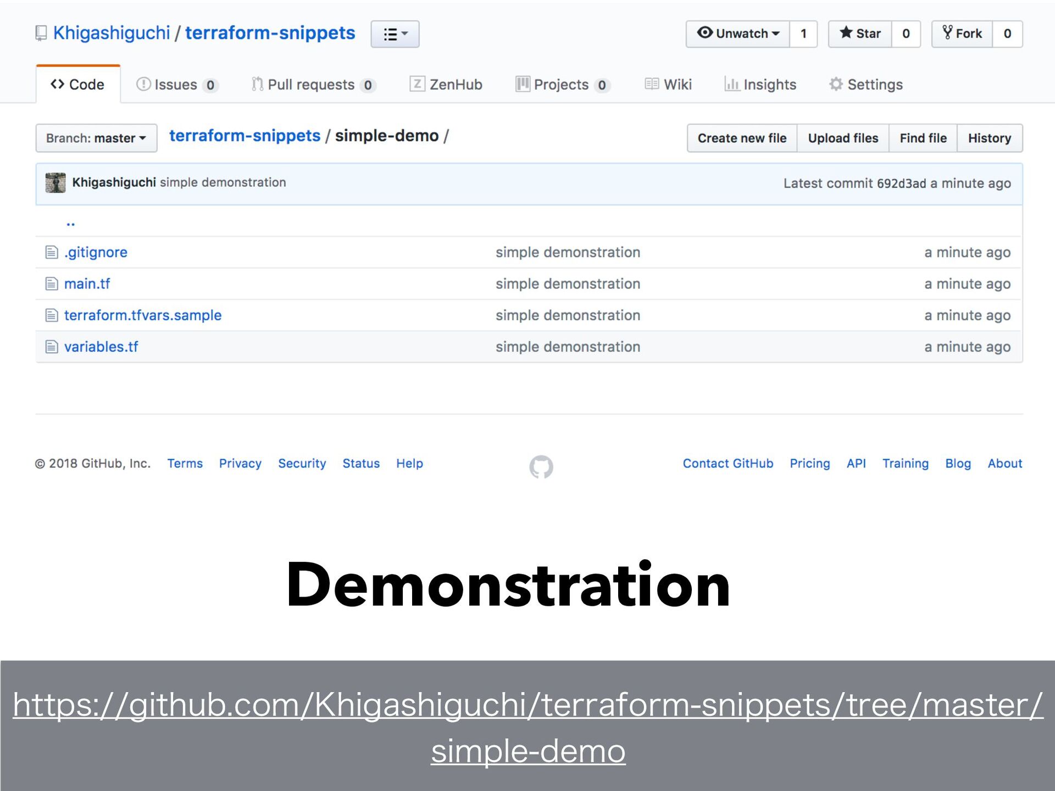Viewport: 1055px width, 791px height.
Task: Go up to parent directory (..)
Action: coord(70,222)
